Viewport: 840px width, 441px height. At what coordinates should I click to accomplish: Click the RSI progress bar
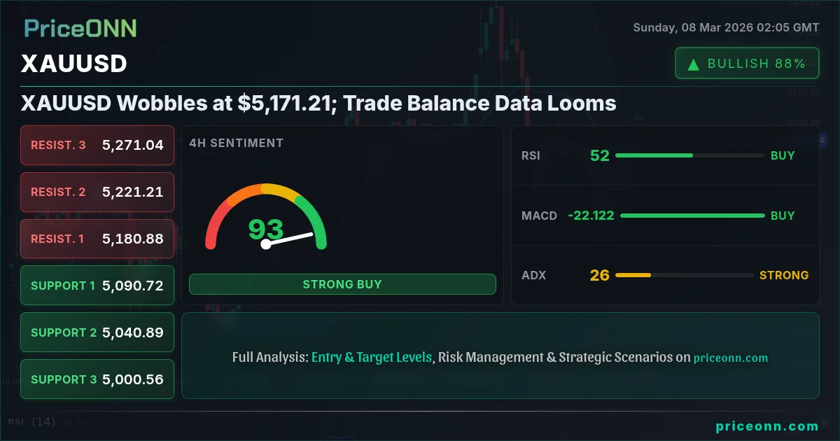pos(690,155)
